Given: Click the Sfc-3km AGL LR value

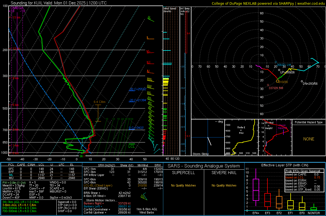Looking at the screenshot, I should [21, 202].
